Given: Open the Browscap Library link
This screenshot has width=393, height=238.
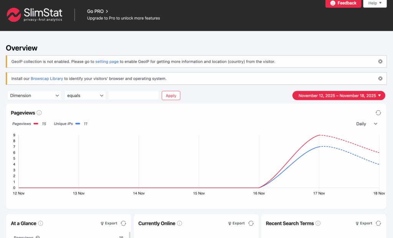Looking at the screenshot, I should point(47,79).
